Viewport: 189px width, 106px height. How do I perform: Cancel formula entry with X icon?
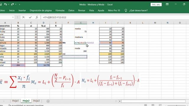click(x=24, y=17)
